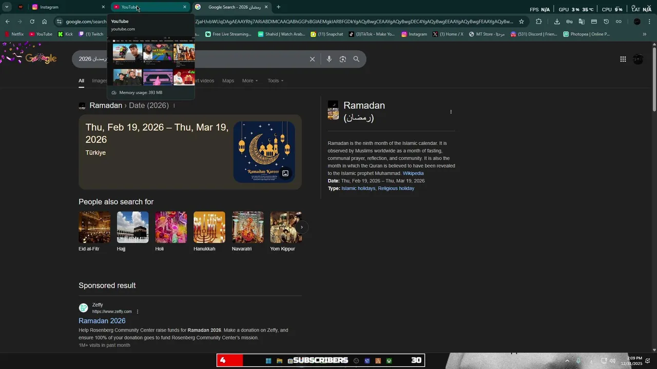657x369 pixels.
Task: Open the Hanukkah related search thumbnail
Action: pyautogui.click(x=209, y=227)
